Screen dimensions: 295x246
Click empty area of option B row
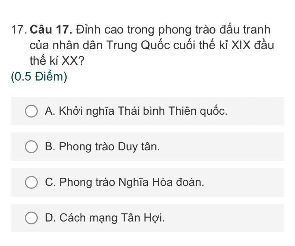pos(222,147)
